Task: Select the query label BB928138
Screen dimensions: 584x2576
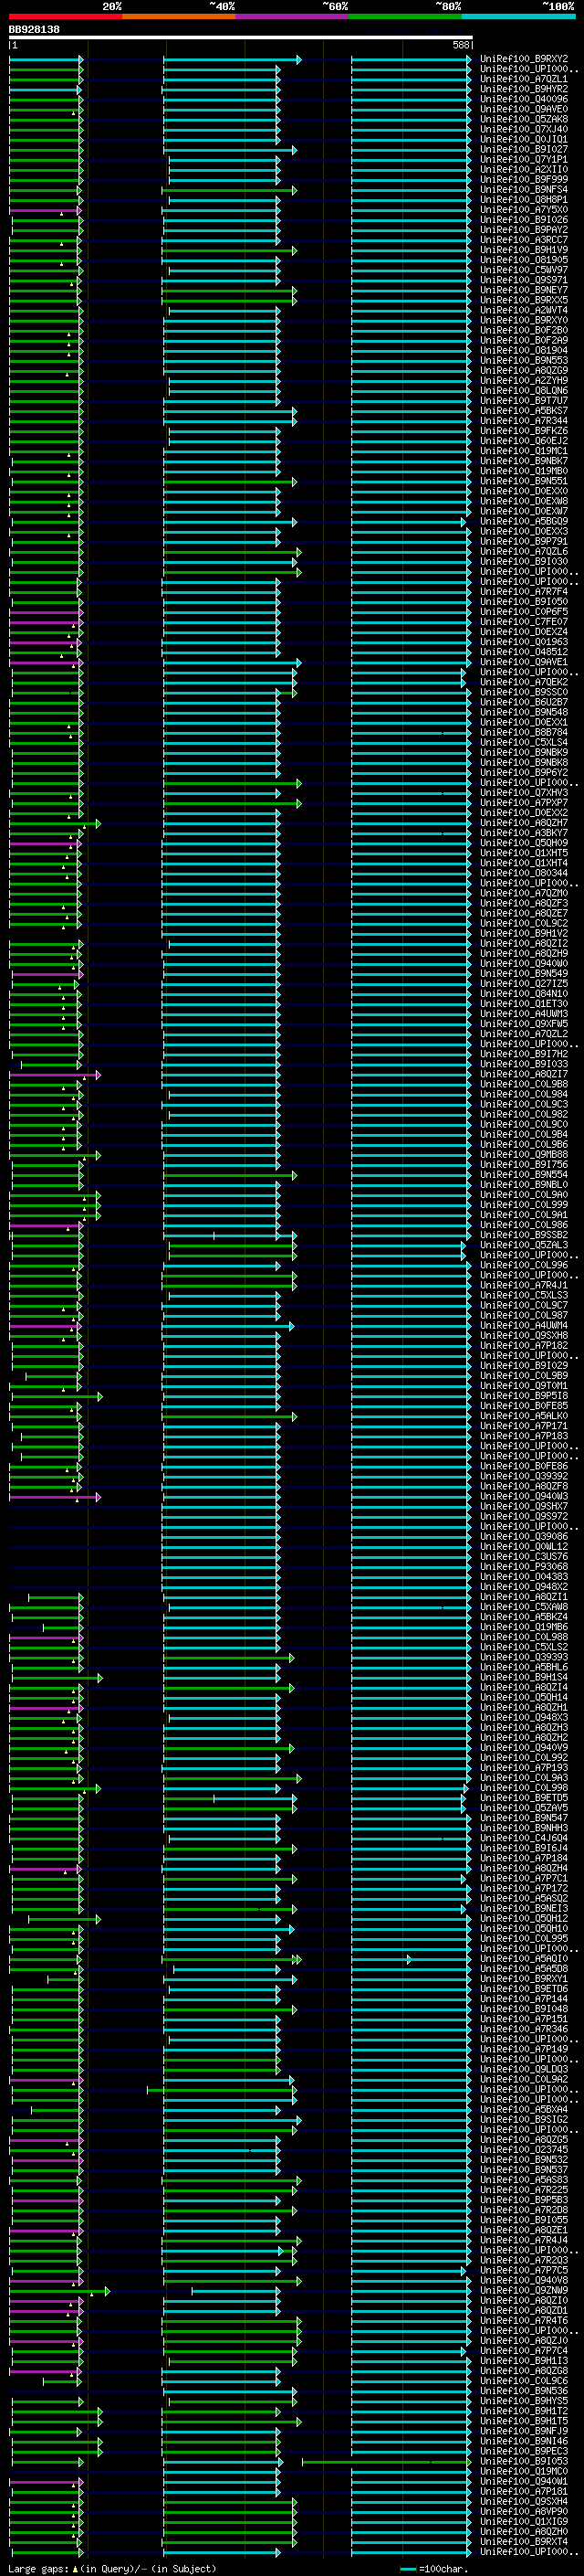Action: [34, 29]
